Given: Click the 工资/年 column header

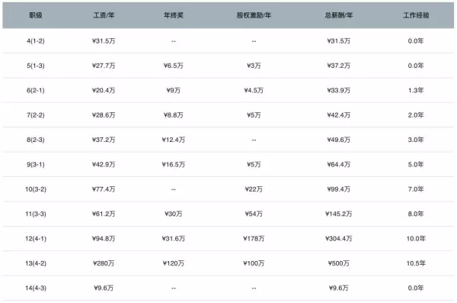Looking at the screenshot, I should pos(104,15).
